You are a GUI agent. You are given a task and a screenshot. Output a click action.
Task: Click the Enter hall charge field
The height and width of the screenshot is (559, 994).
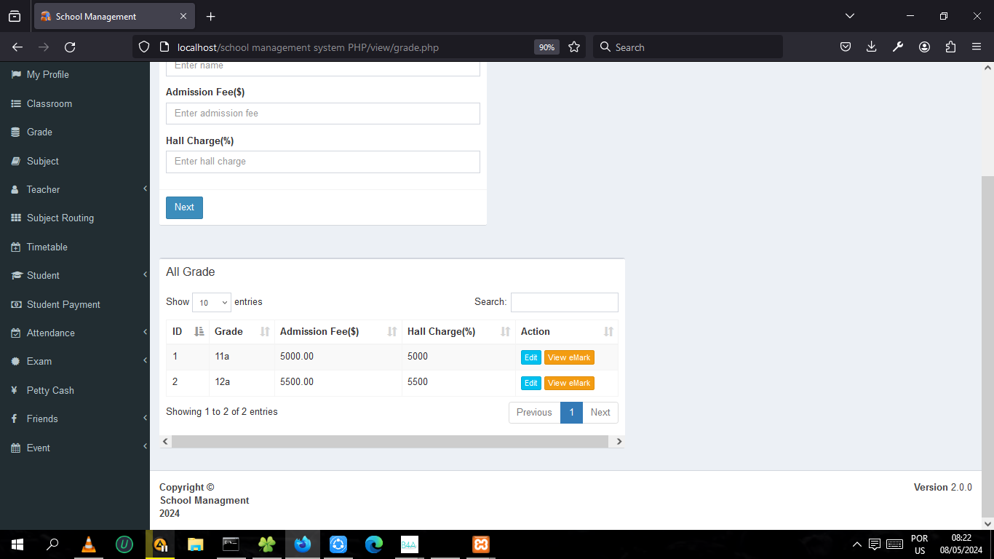point(323,162)
